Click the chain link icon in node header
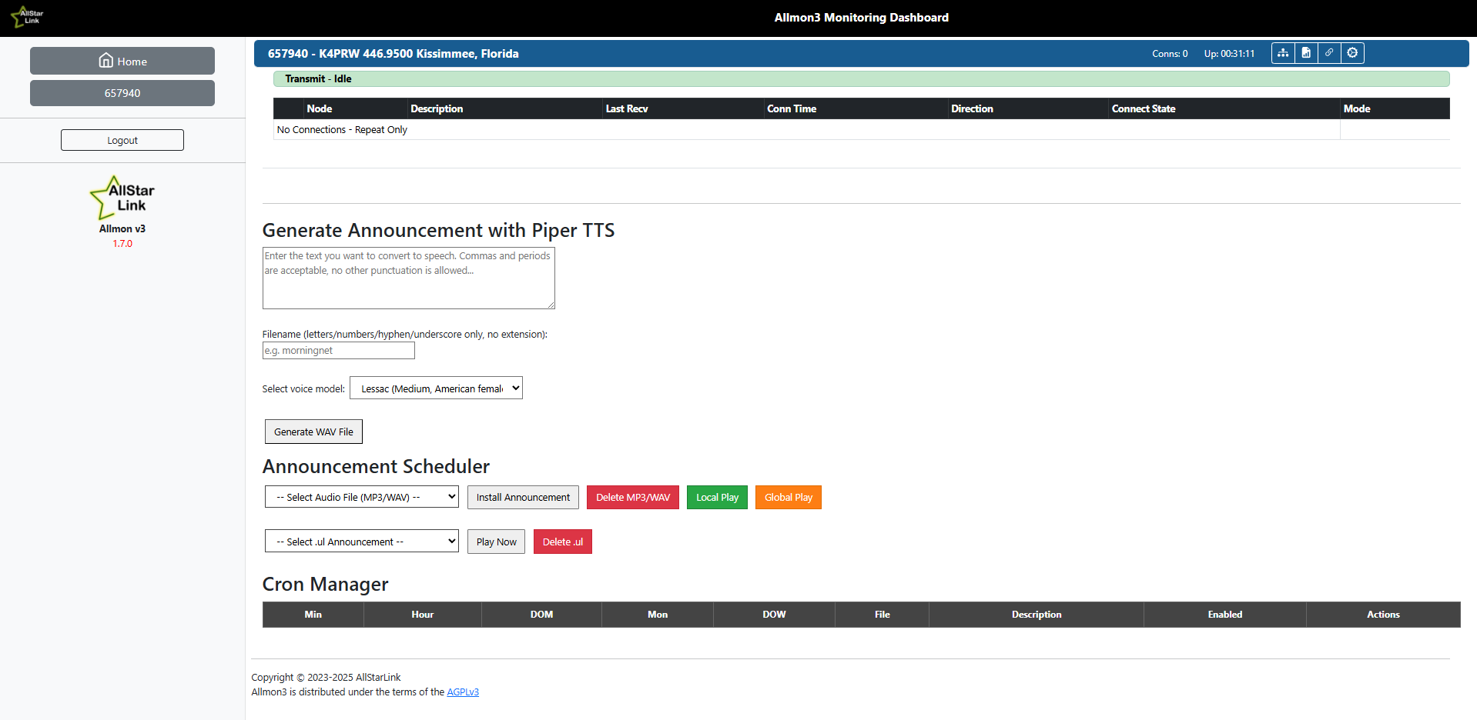 pos(1329,53)
